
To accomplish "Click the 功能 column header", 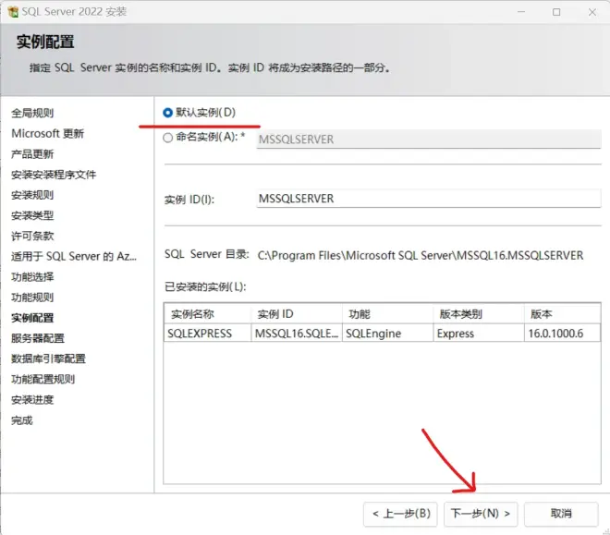I will [388, 314].
